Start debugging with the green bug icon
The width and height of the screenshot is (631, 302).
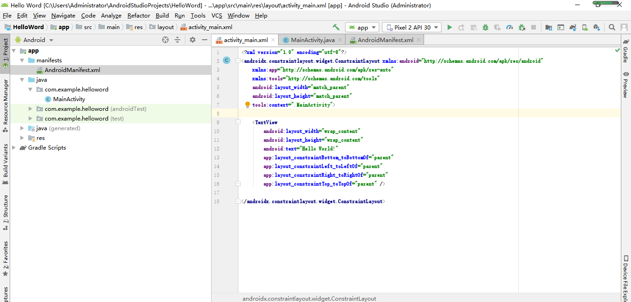pos(485,27)
